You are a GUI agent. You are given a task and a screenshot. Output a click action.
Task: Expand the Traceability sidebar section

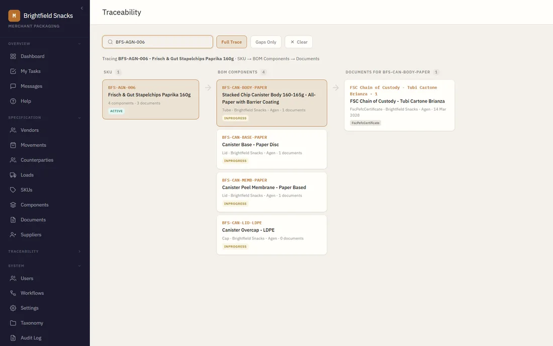point(79,251)
